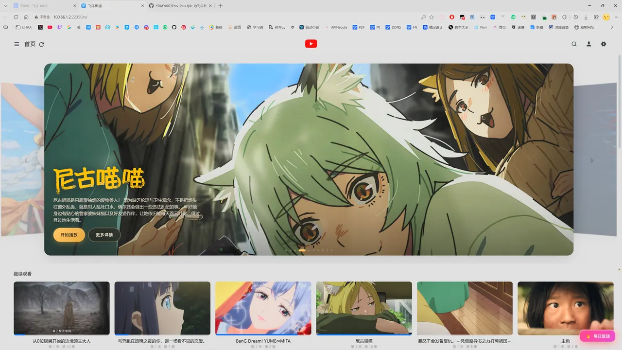Open 主角 thumbnail
This screenshot has height=350, width=622.
tap(565, 308)
